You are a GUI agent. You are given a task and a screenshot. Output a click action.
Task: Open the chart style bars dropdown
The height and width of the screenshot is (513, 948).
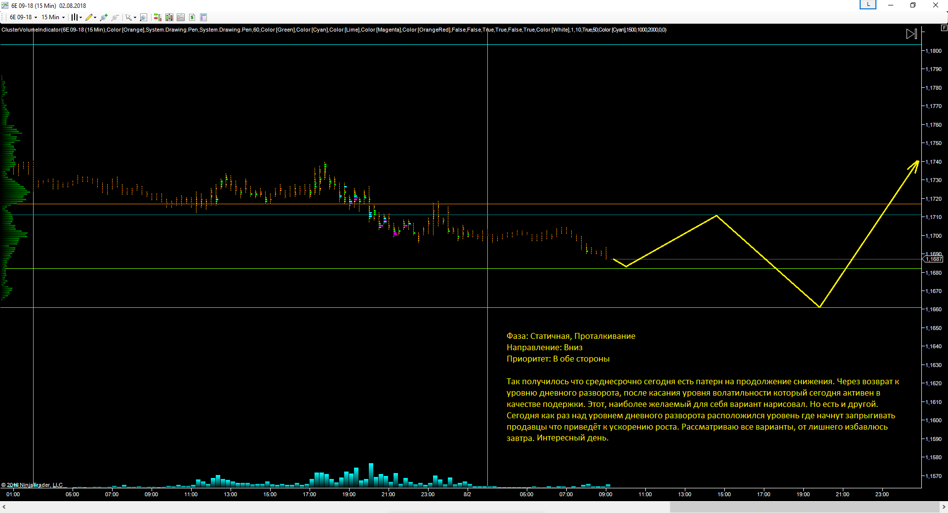pyautogui.click(x=80, y=17)
